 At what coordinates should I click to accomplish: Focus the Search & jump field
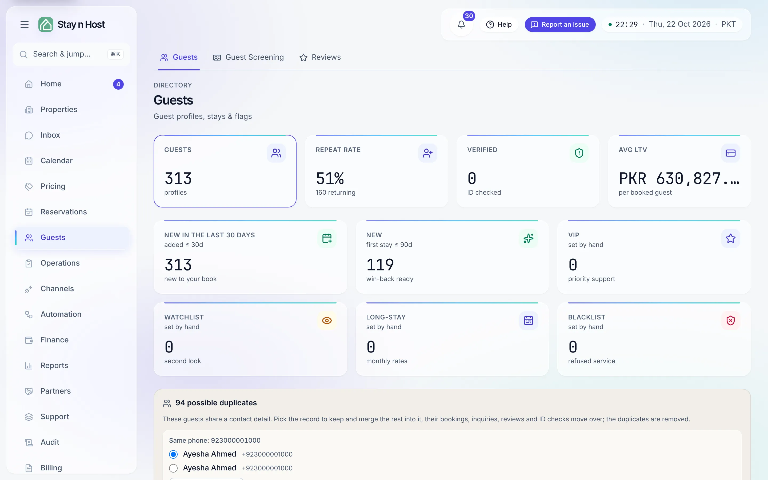tap(71, 54)
